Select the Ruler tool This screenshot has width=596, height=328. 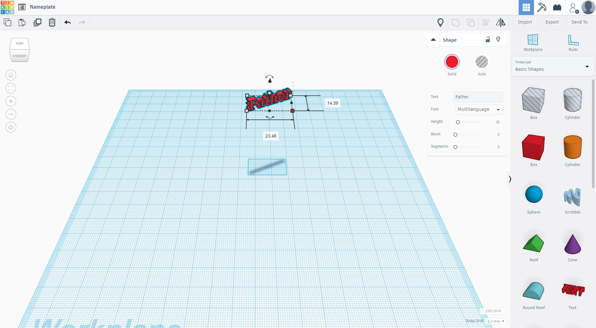click(x=573, y=43)
